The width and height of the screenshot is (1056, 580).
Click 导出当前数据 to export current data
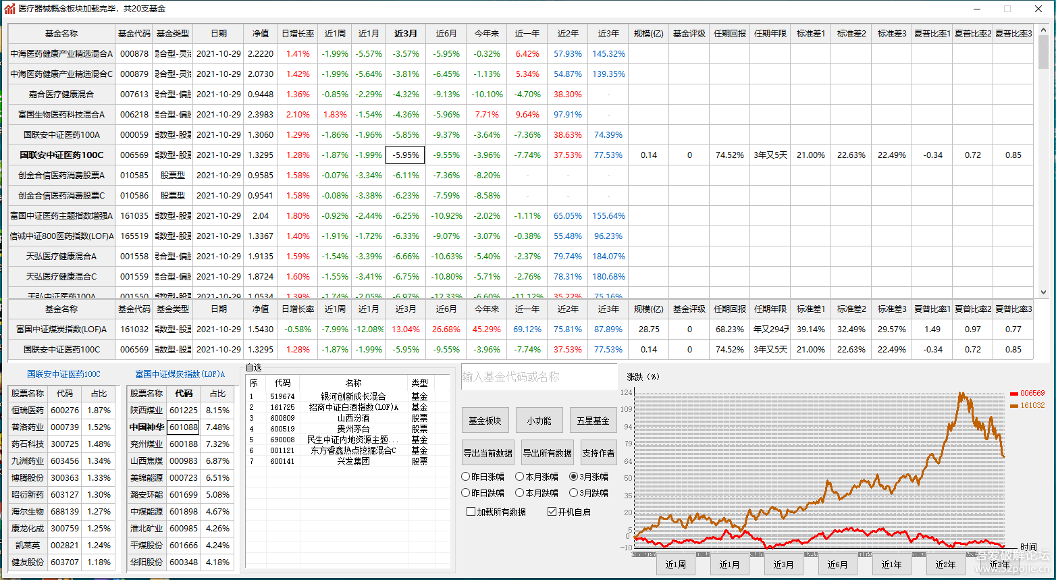488,453
